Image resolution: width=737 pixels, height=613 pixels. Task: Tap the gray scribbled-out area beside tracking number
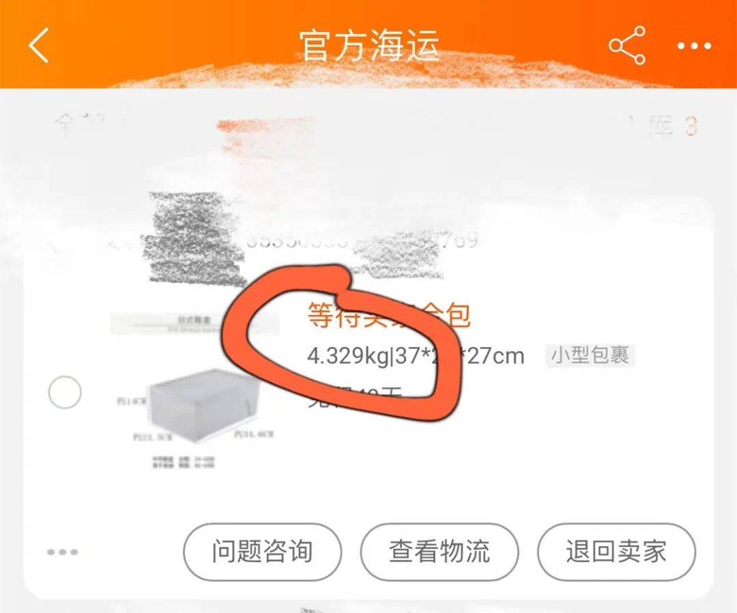pyautogui.click(x=197, y=238)
